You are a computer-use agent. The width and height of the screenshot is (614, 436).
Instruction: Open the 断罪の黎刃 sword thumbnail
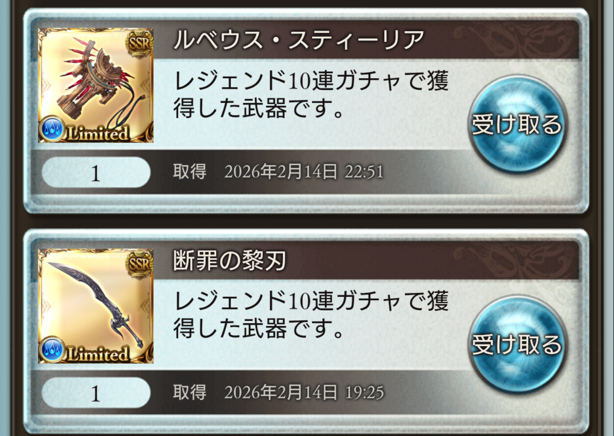coord(96,306)
